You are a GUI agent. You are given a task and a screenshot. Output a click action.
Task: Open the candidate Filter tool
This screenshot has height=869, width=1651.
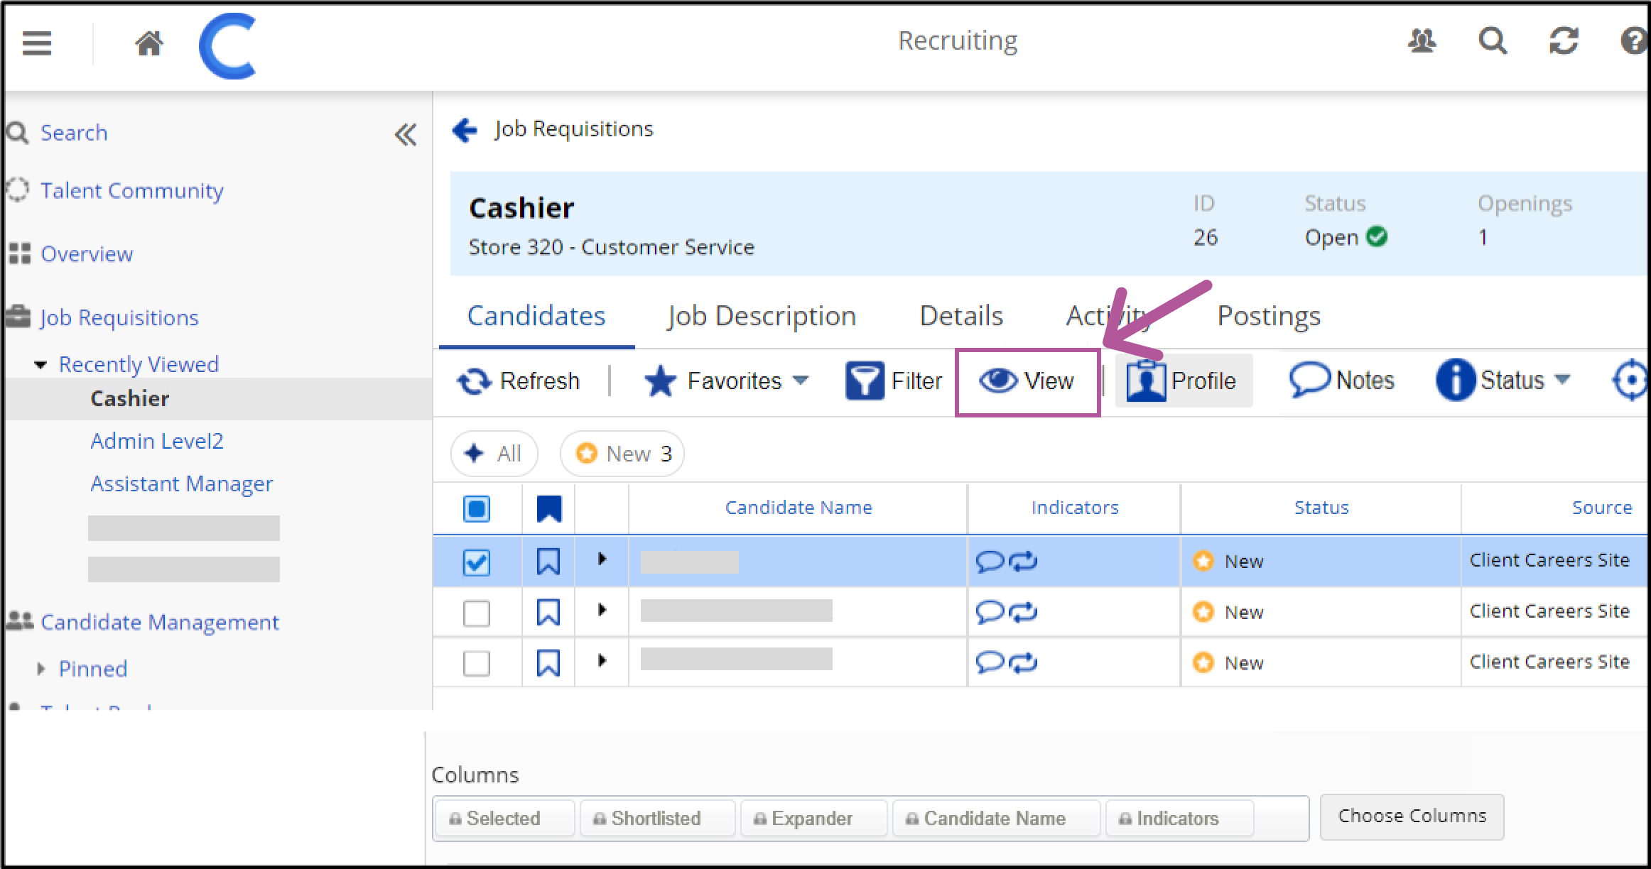(894, 381)
